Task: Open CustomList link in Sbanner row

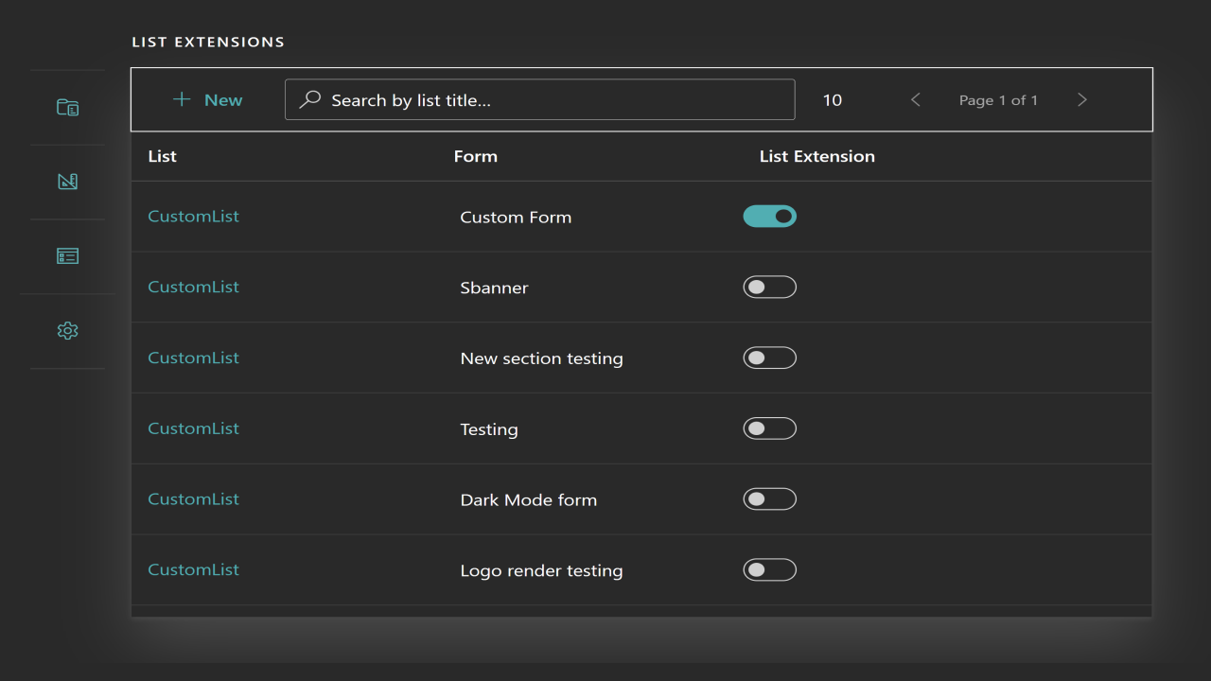Action: (x=194, y=287)
